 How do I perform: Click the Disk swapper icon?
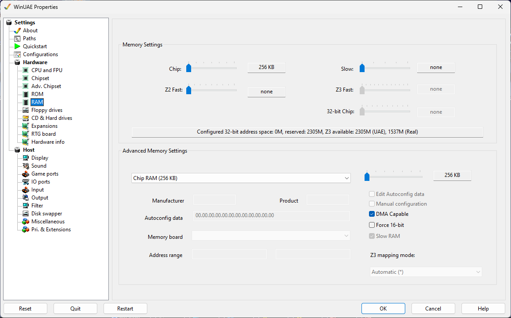25,214
